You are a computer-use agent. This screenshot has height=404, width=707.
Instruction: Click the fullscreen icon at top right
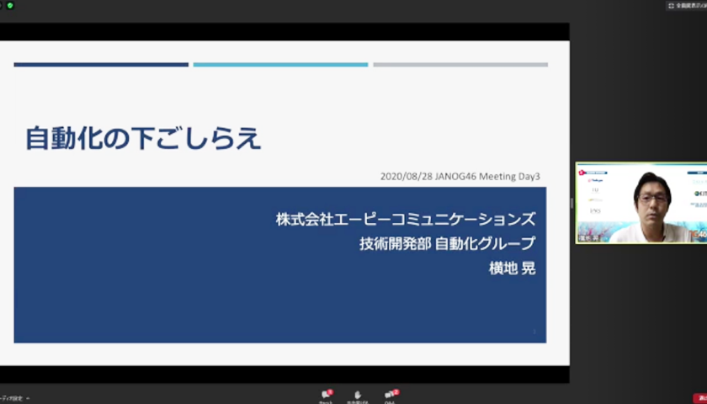[672, 5]
